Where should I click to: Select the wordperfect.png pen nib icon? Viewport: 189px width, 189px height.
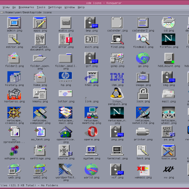(x=66, y=170)
